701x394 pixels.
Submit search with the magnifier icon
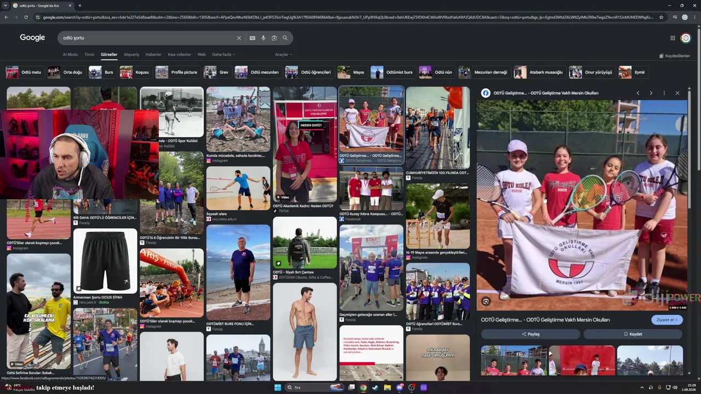[285, 38]
